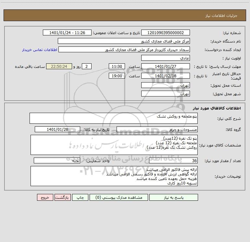The height and width of the screenshot is (242, 250).
Task: Click the buyer notes text area
Action: [x=114, y=176]
